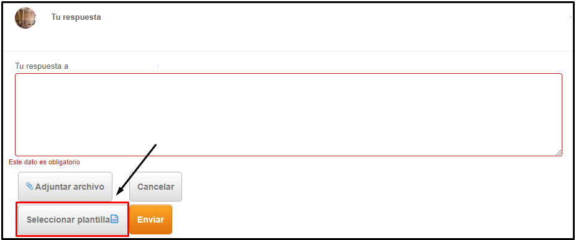Send the reply with the orange Enviar button
576x240 pixels.
pyautogui.click(x=150, y=220)
